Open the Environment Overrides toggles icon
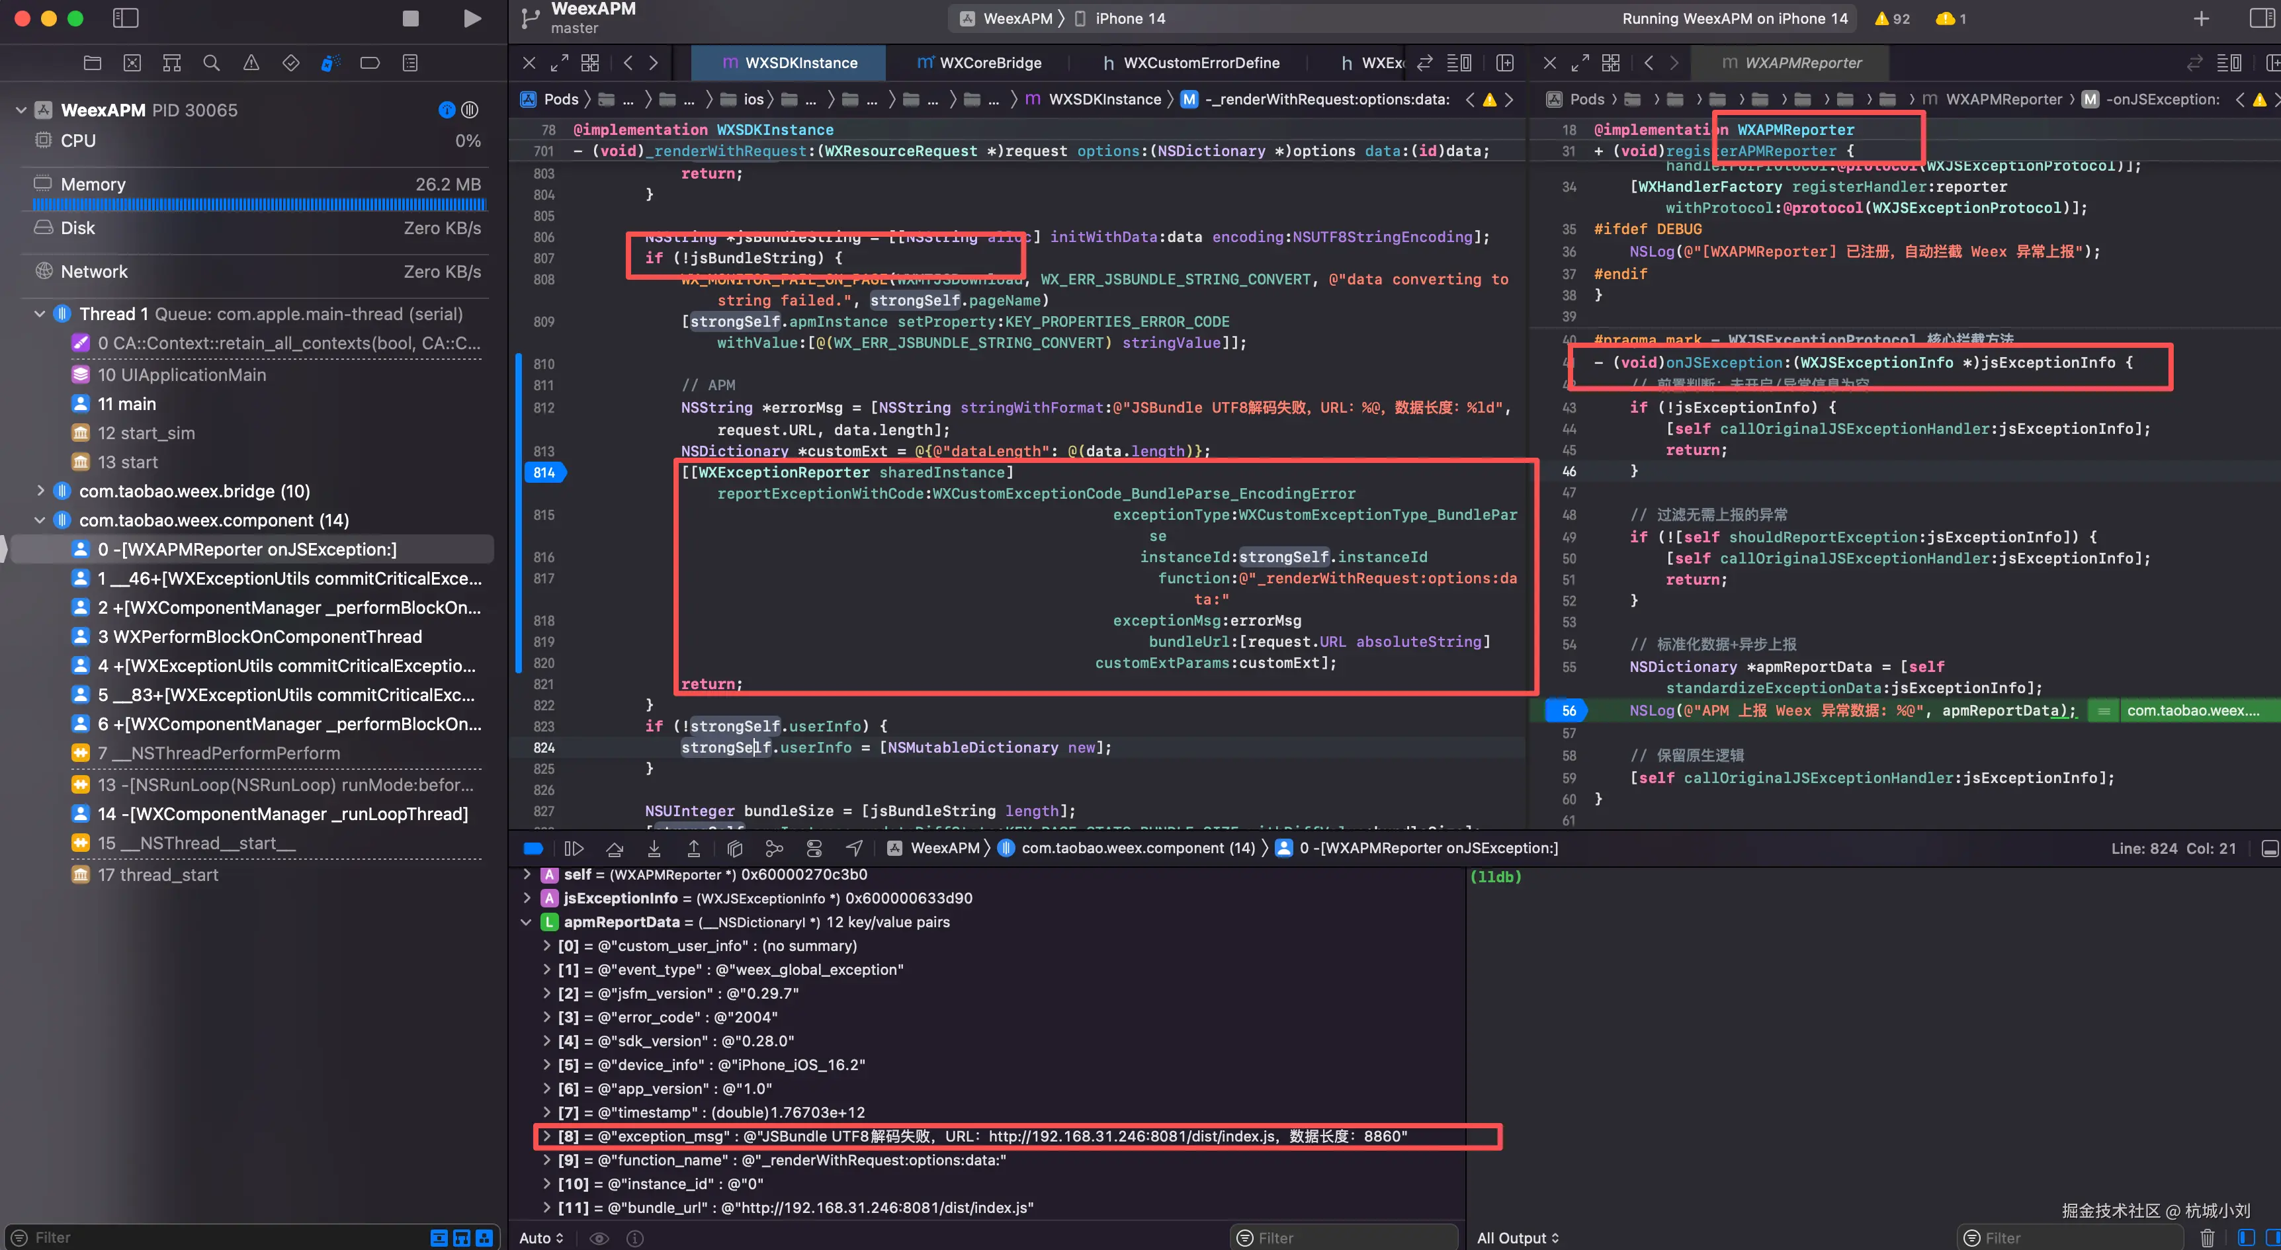 pos(814,848)
